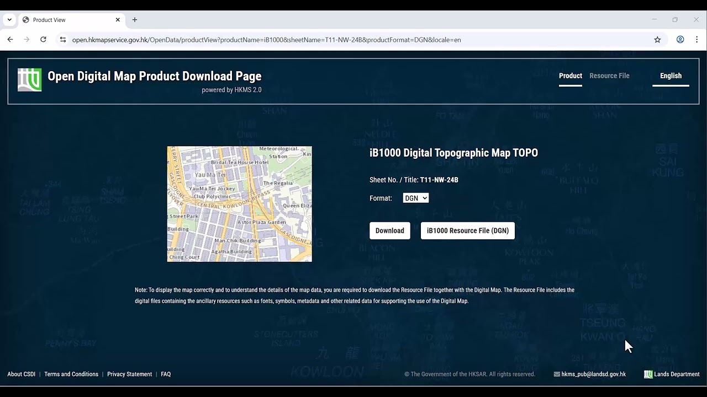The height and width of the screenshot is (397, 707).
Task: Reload the page with refresh icon
Action: 43,40
